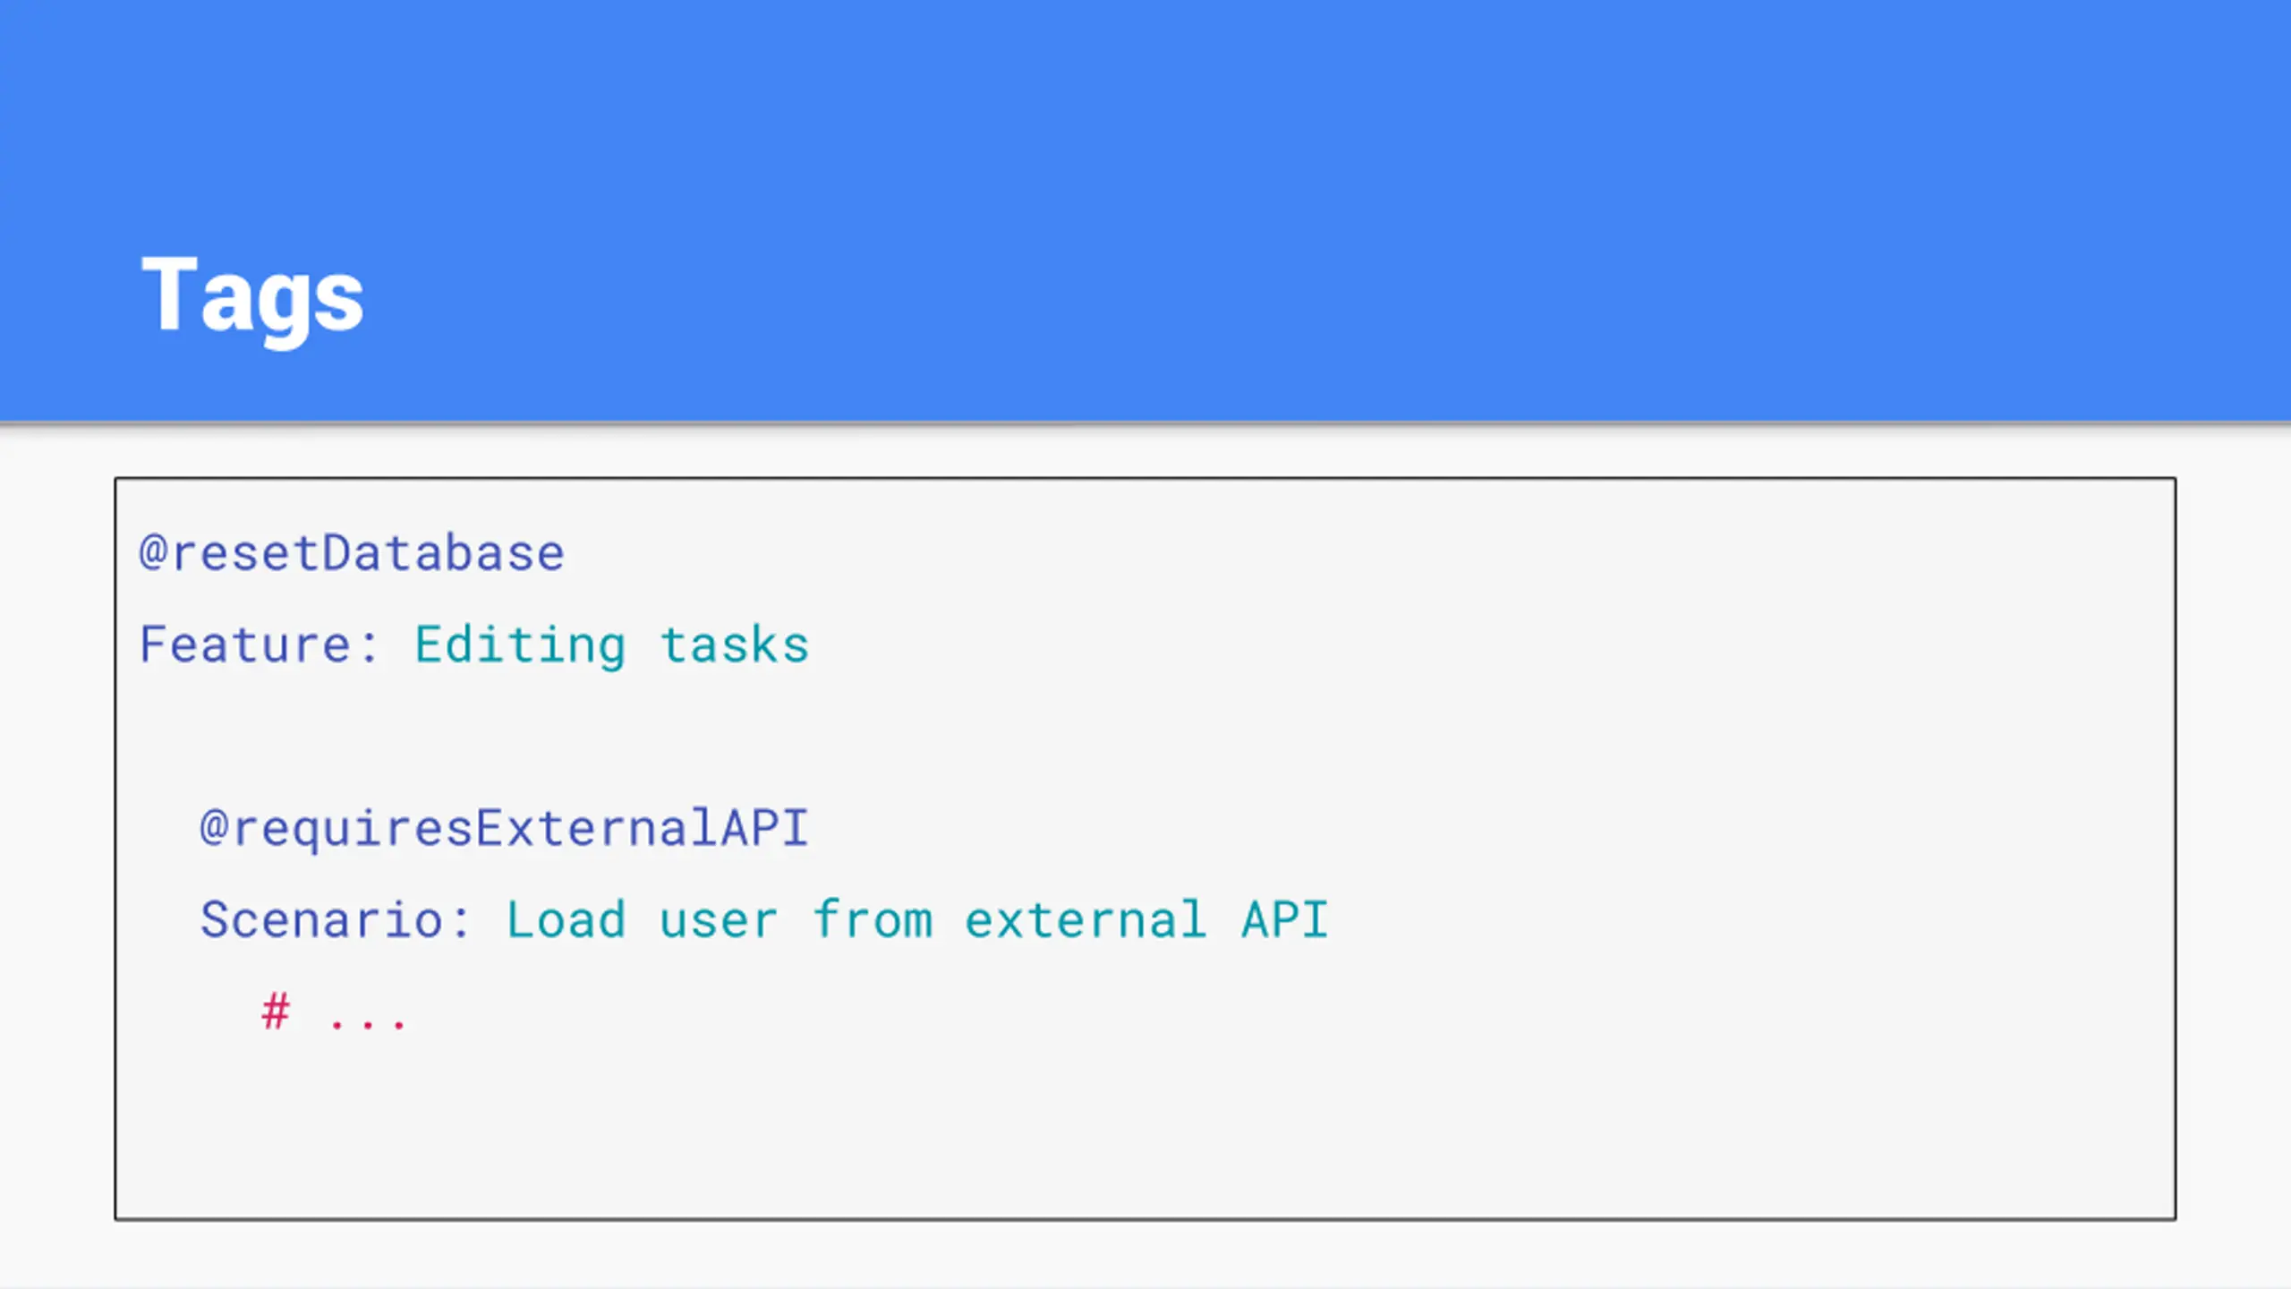Viewport: 2291px width, 1289px height.
Task: Click the Tags slide title
Action: coord(252,297)
